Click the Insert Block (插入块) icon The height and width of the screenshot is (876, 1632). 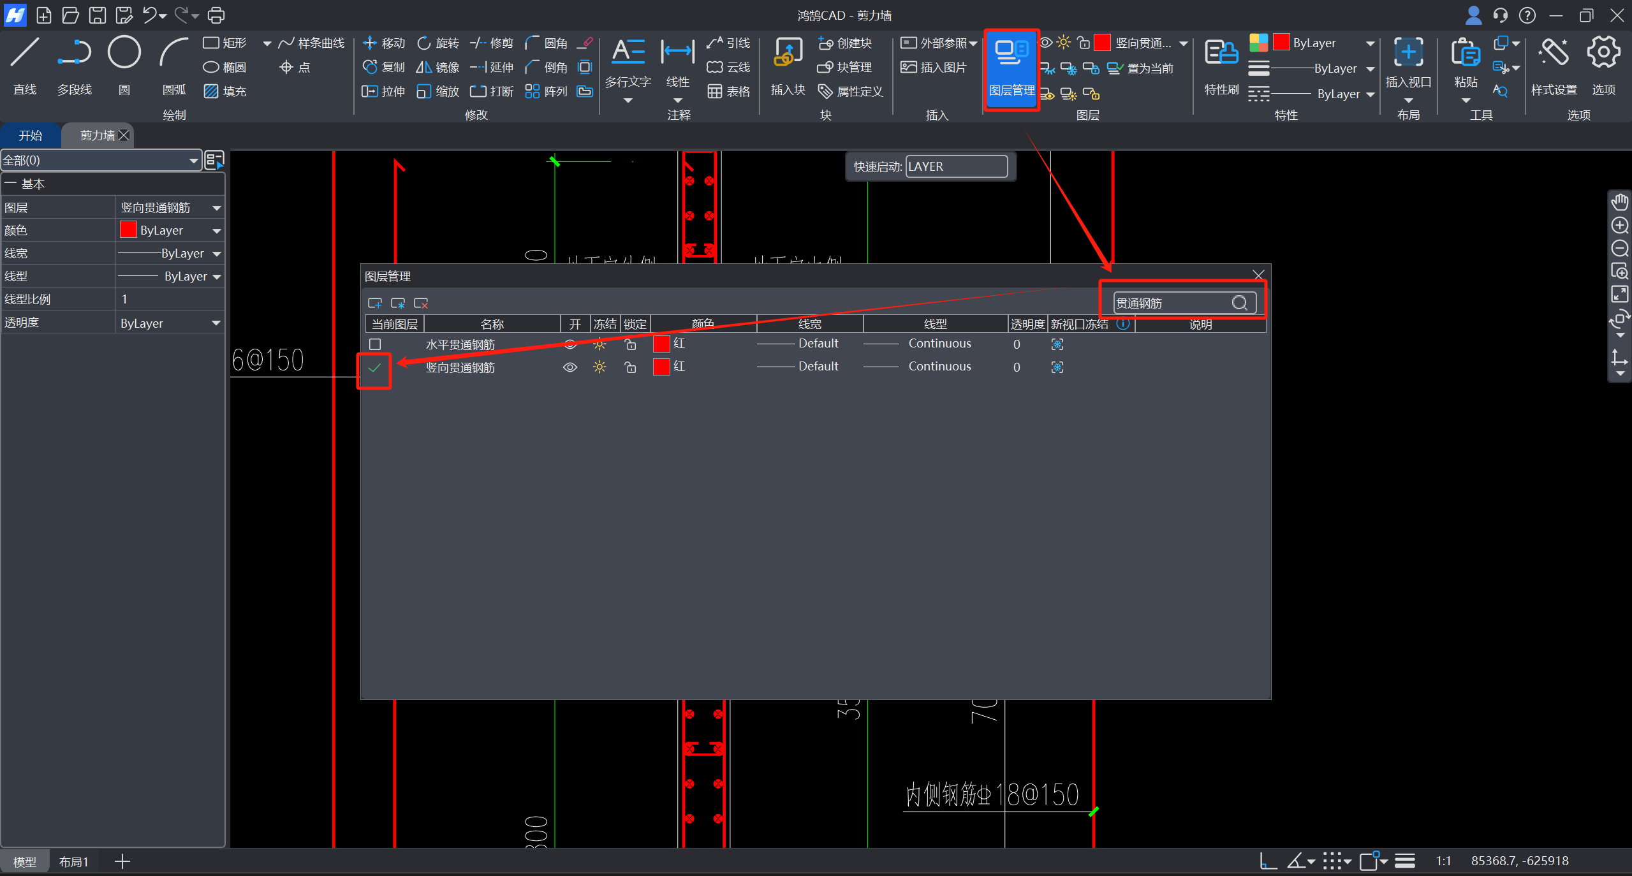point(788,53)
